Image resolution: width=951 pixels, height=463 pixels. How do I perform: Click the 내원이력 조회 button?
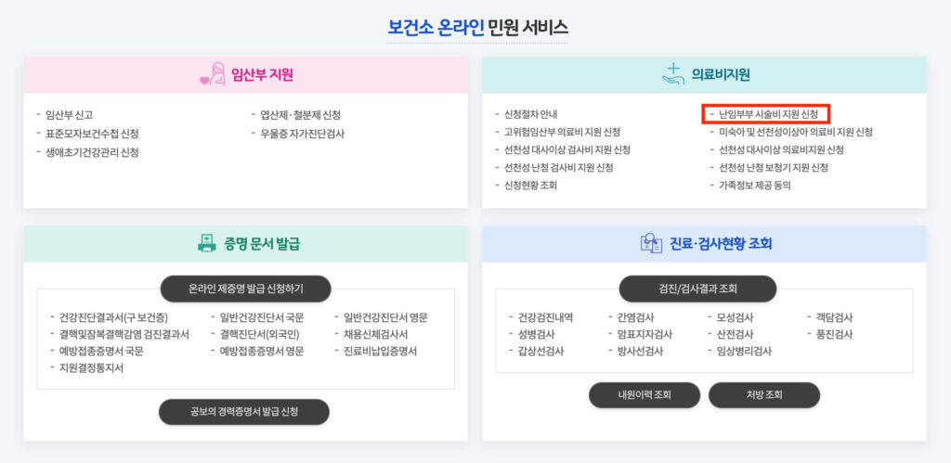coord(645,395)
